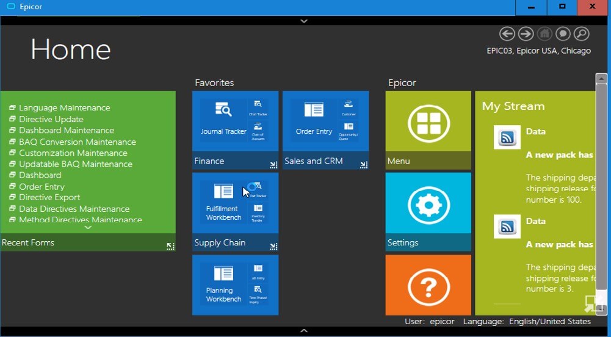Click the Supply Chain group label
The width and height of the screenshot is (611, 337).
[220, 242]
